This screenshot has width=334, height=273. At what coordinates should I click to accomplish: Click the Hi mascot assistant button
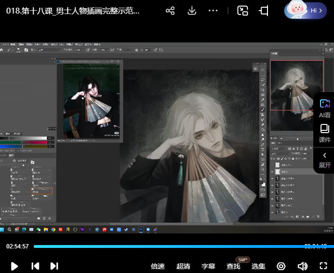[x=306, y=10]
